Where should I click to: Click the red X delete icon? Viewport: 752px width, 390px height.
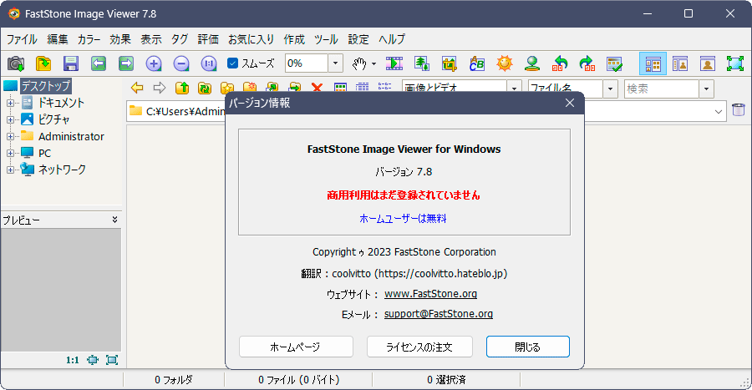click(x=317, y=88)
